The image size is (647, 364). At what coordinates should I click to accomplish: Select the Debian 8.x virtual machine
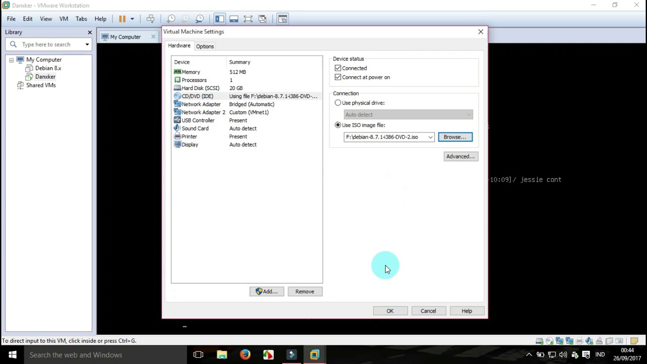[x=48, y=68]
